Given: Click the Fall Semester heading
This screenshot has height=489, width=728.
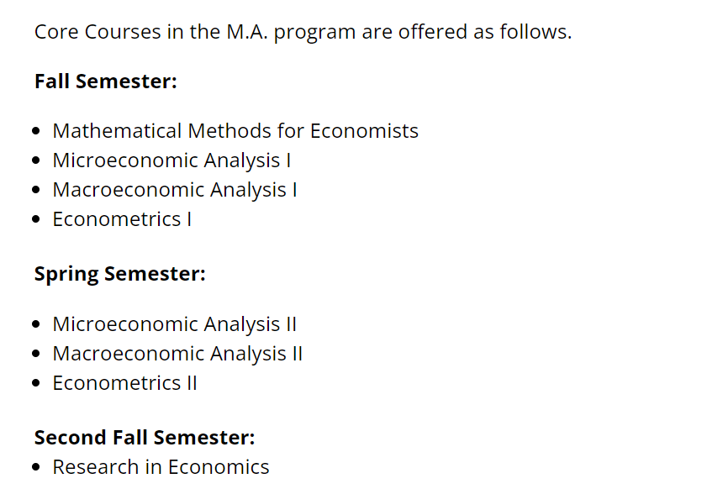Looking at the screenshot, I should [105, 81].
